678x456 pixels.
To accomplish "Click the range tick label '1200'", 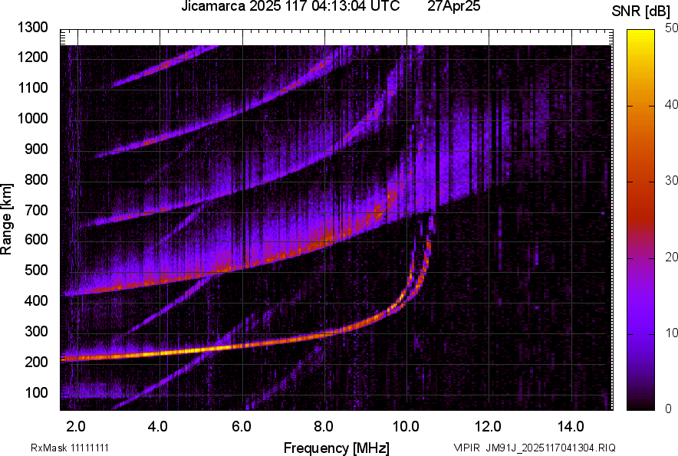I will 32,57.
